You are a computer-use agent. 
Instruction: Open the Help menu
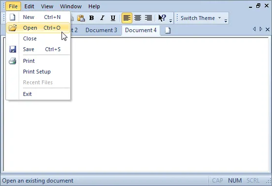click(x=94, y=6)
